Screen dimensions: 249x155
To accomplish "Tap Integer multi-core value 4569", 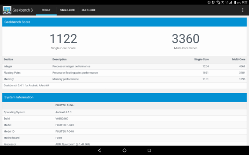I will [242, 66].
